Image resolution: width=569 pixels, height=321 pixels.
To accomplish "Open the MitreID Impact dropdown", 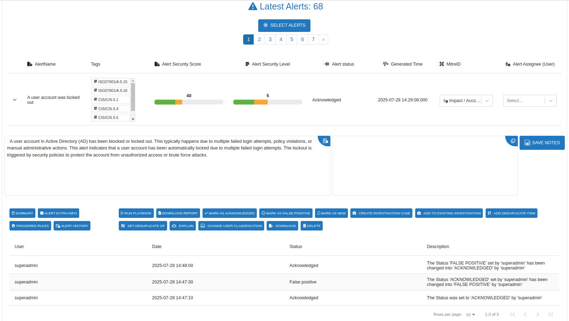I will [x=466, y=101].
